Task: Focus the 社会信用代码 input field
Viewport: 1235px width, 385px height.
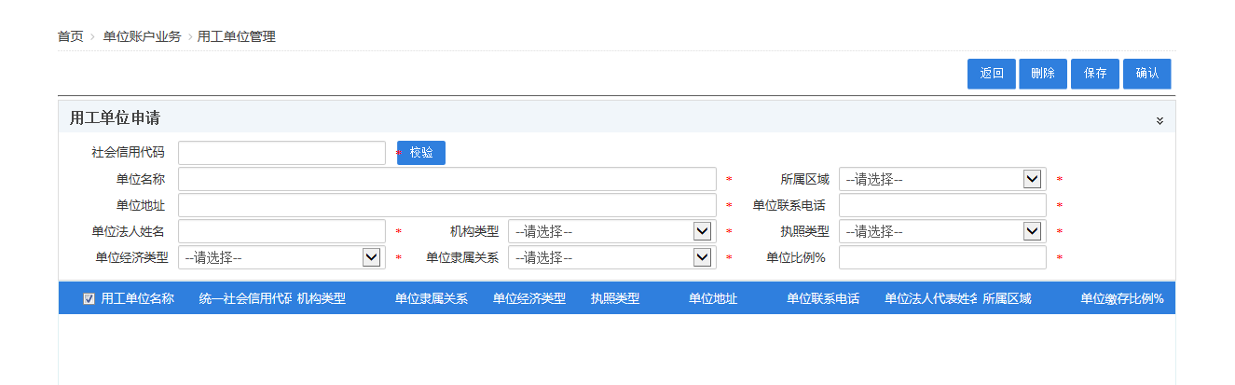Action: coord(281,153)
